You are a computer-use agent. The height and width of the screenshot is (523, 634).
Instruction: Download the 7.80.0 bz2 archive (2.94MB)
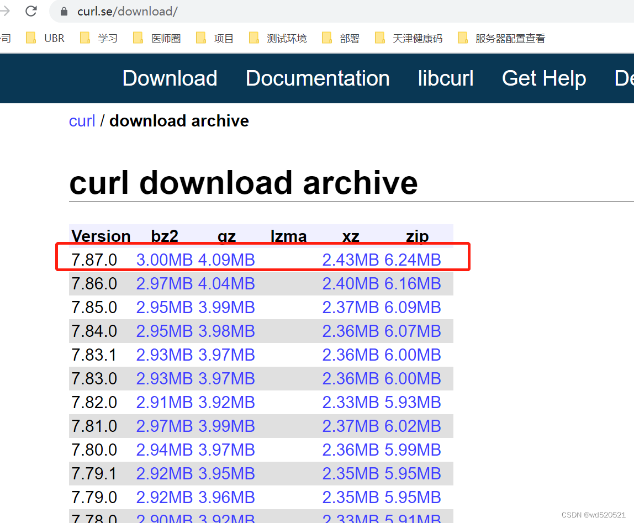click(x=164, y=450)
